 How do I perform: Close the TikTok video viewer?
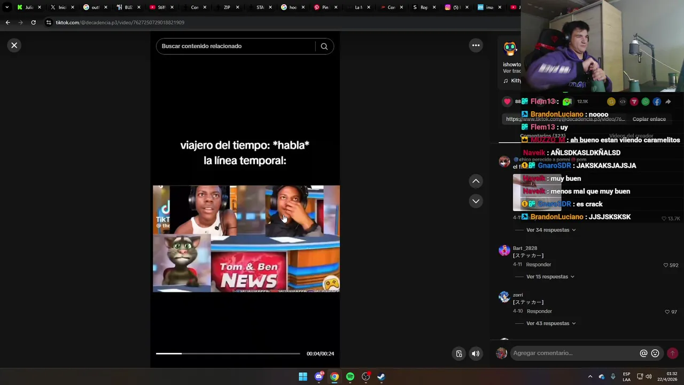click(x=14, y=45)
